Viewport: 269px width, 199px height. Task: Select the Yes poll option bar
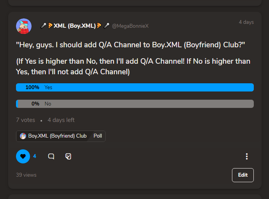tap(135, 87)
